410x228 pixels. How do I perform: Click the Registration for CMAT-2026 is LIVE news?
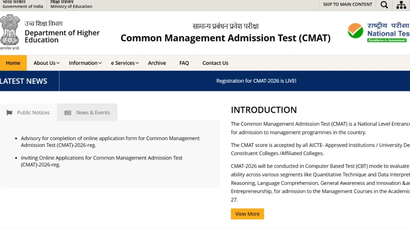point(256,81)
